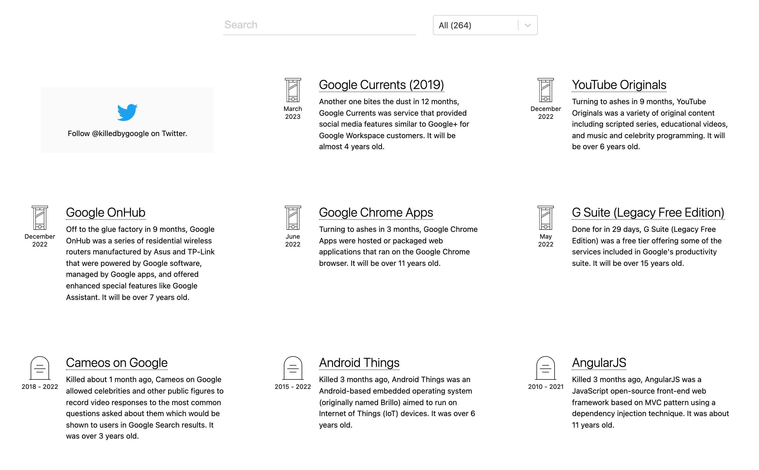
Task: Click the G Suite Legacy description paragraph
Action: click(647, 246)
